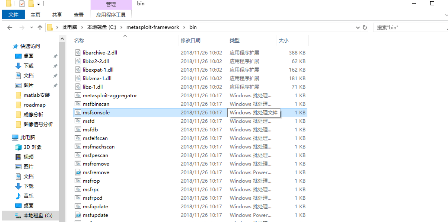Image resolution: width=448 pixels, height=222 pixels.
Task: Sort by the 类型 column header
Action: (235, 40)
